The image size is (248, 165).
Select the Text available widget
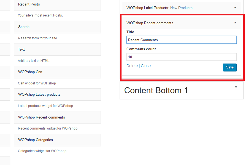57,50
